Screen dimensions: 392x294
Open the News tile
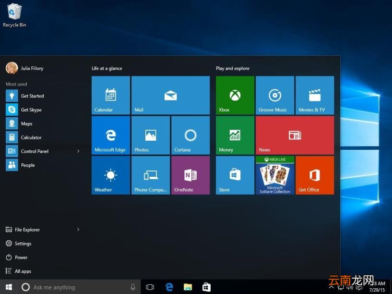click(295, 135)
